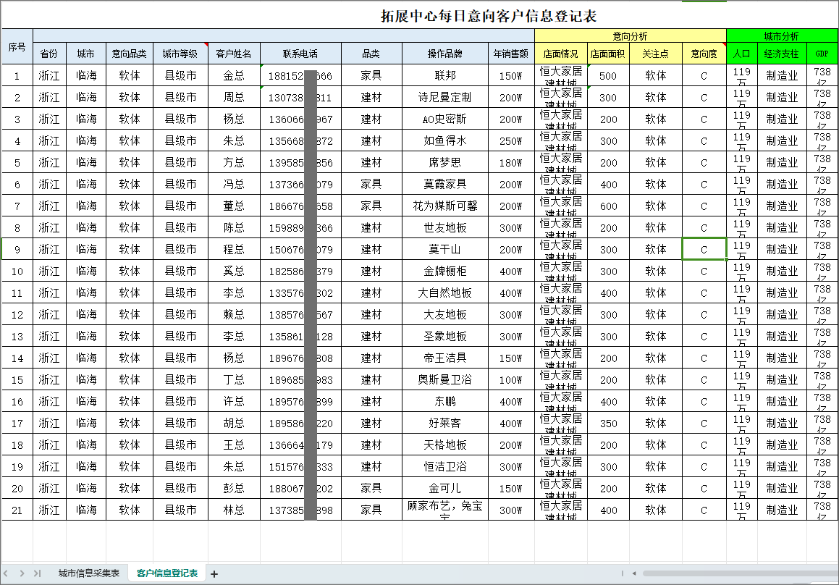Click the green 城市分析 header cell
The image size is (839, 585).
coord(782,35)
